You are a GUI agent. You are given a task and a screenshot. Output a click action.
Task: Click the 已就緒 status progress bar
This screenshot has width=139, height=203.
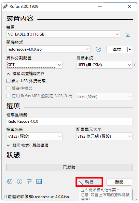[x=69, y=167]
